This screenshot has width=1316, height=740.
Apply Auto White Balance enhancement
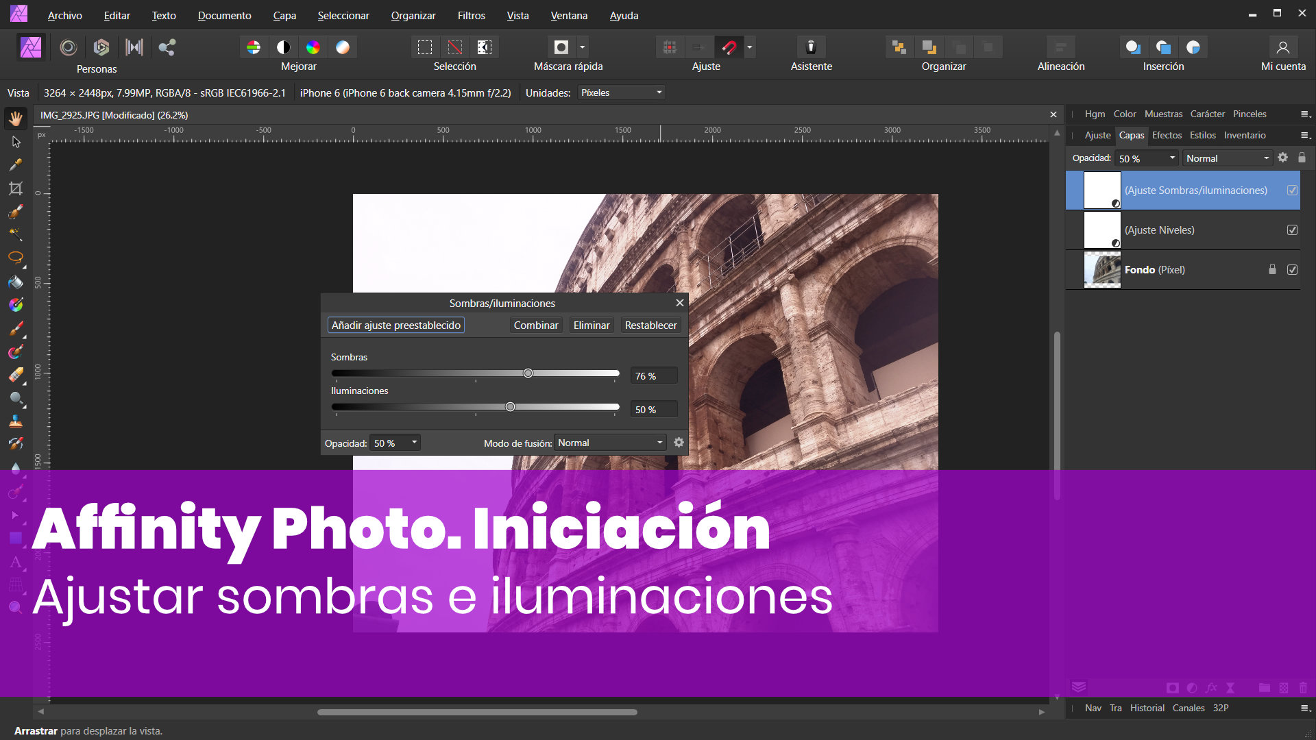(x=343, y=47)
